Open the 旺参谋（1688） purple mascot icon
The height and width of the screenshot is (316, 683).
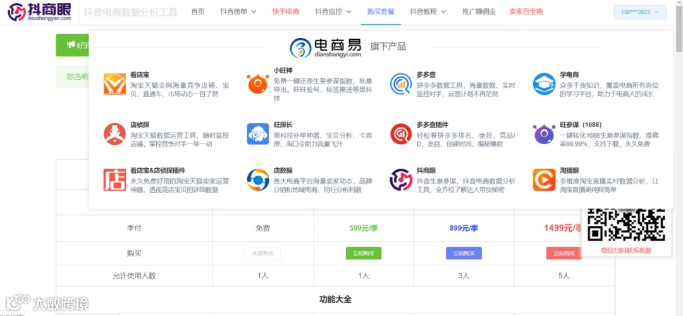coord(544,134)
